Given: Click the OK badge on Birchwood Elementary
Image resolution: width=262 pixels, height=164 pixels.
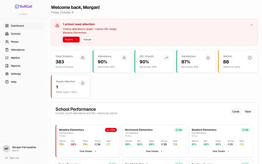Looking at the screenshot, I should (x=178, y=130).
